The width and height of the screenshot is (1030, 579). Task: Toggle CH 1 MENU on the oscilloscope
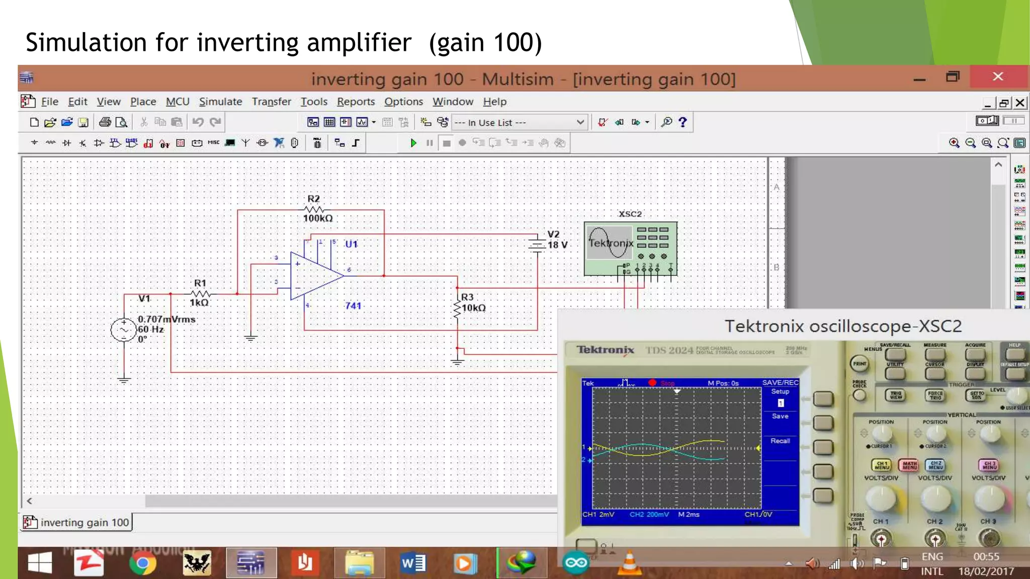pos(882,465)
